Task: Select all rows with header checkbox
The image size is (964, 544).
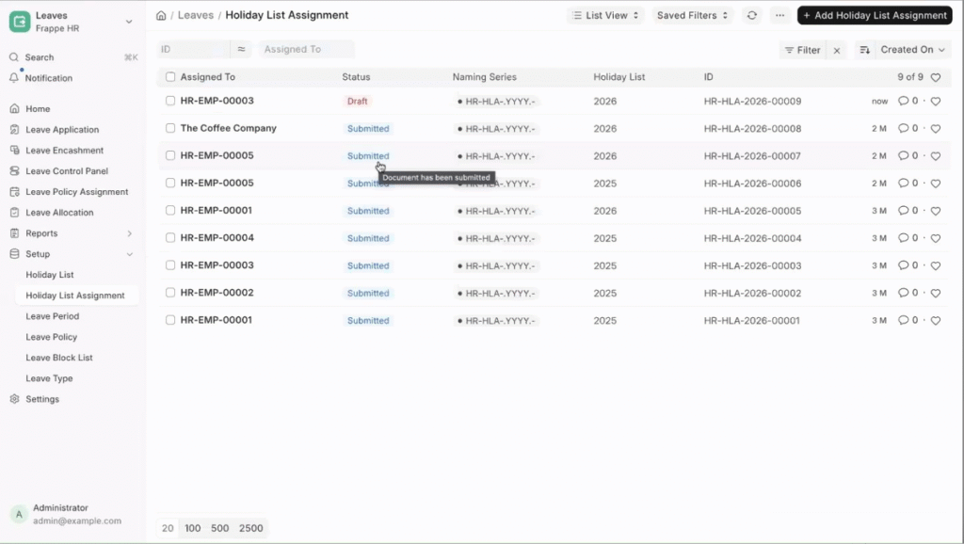Action: (170, 77)
